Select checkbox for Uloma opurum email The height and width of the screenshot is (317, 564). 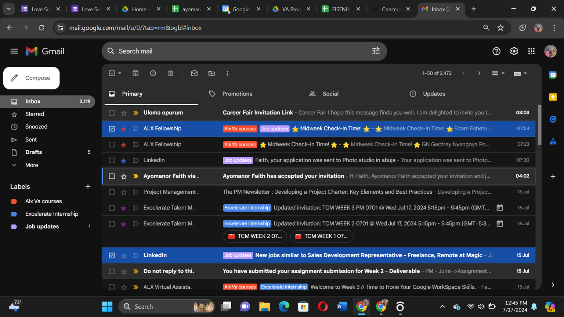click(112, 113)
